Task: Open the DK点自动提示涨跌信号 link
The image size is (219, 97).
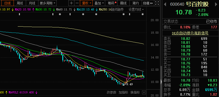Action: 190,33
